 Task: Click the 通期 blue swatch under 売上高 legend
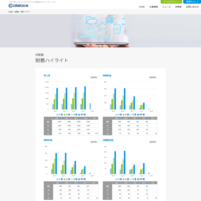(x=79, y=115)
